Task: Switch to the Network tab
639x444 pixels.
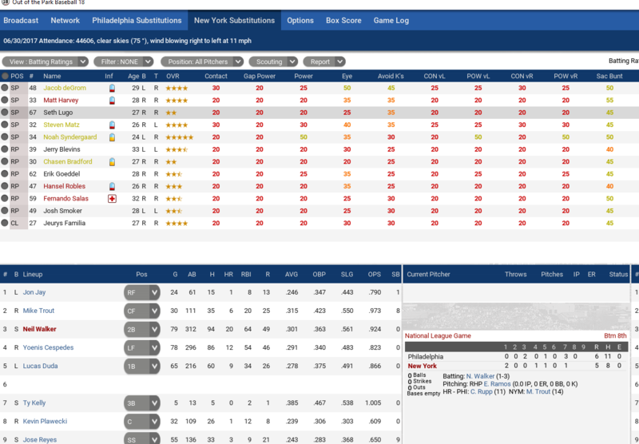Action: pos(65,21)
